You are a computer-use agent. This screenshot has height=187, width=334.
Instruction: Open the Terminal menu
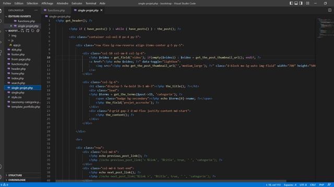91,4
